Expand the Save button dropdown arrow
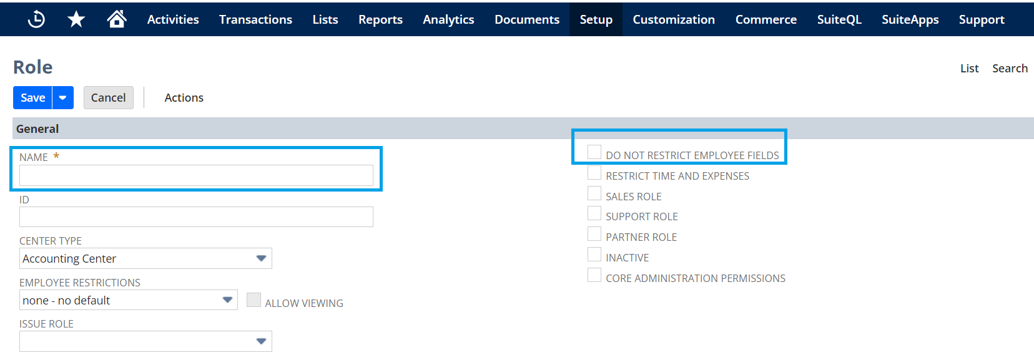Image resolution: width=1034 pixels, height=355 pixels. tap(63, 98)
